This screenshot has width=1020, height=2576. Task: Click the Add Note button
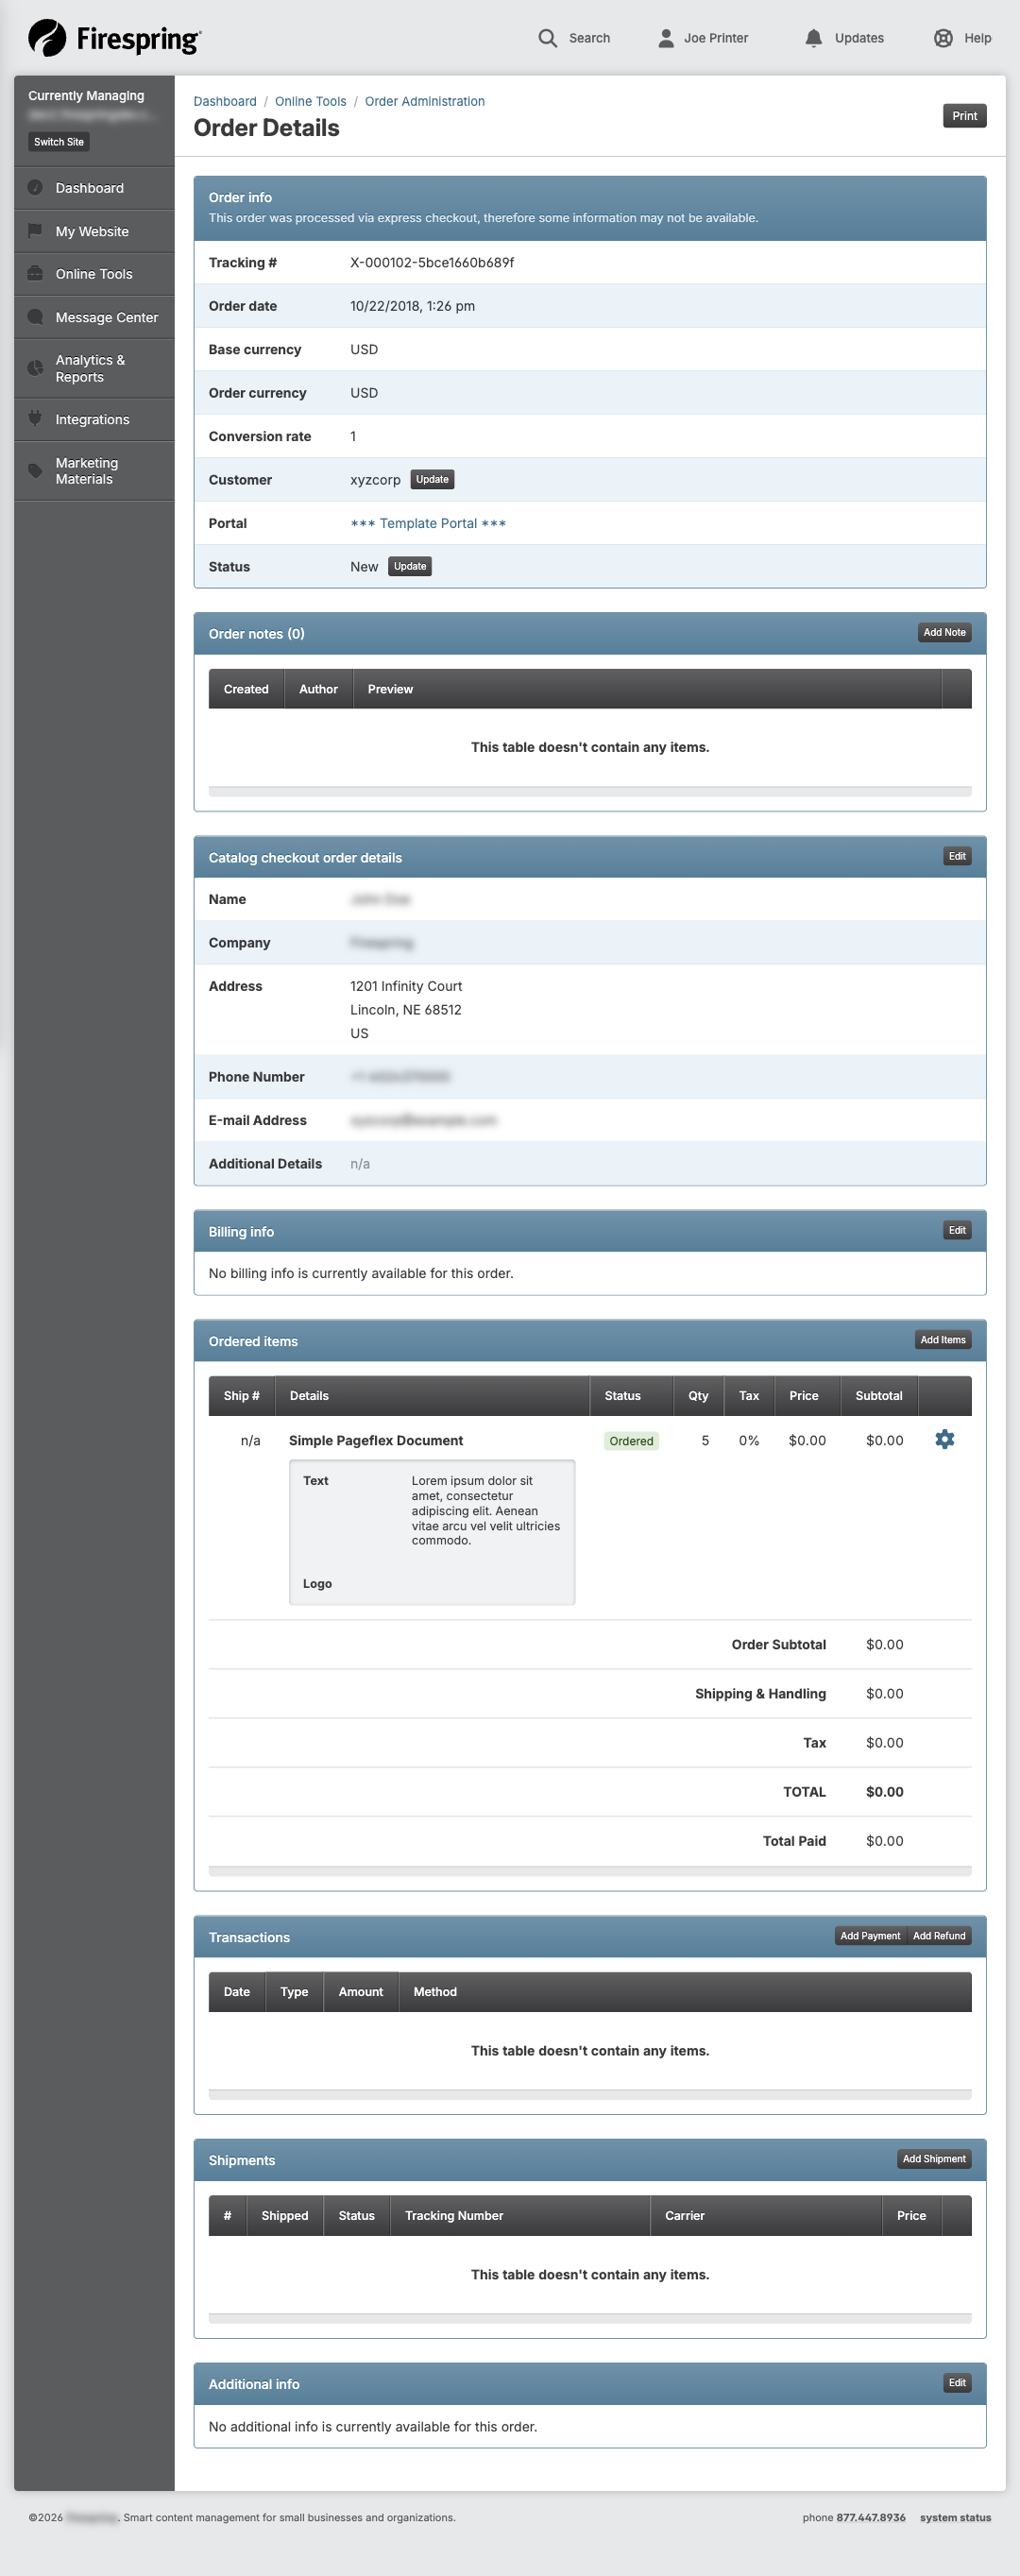pos(944,632)
